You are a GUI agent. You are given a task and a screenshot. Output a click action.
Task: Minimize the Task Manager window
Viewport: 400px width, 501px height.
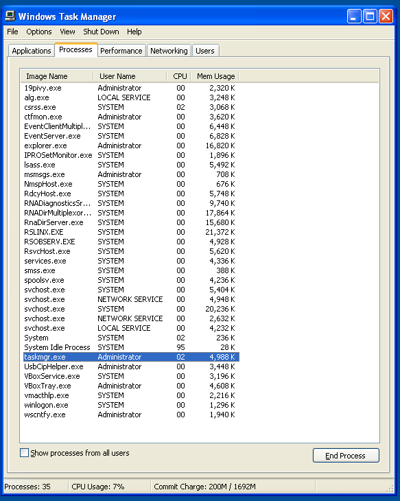[354, 16]
